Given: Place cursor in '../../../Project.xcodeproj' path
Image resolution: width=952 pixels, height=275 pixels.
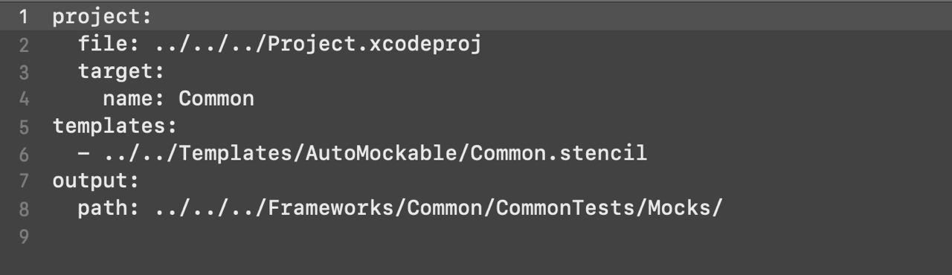Looking at the screenshot, I should pos(318,45).
